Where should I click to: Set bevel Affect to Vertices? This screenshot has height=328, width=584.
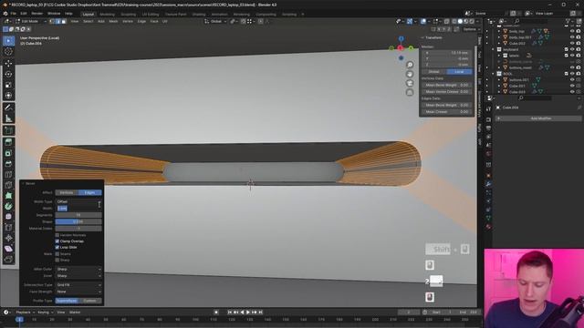(x=67, y=192)
